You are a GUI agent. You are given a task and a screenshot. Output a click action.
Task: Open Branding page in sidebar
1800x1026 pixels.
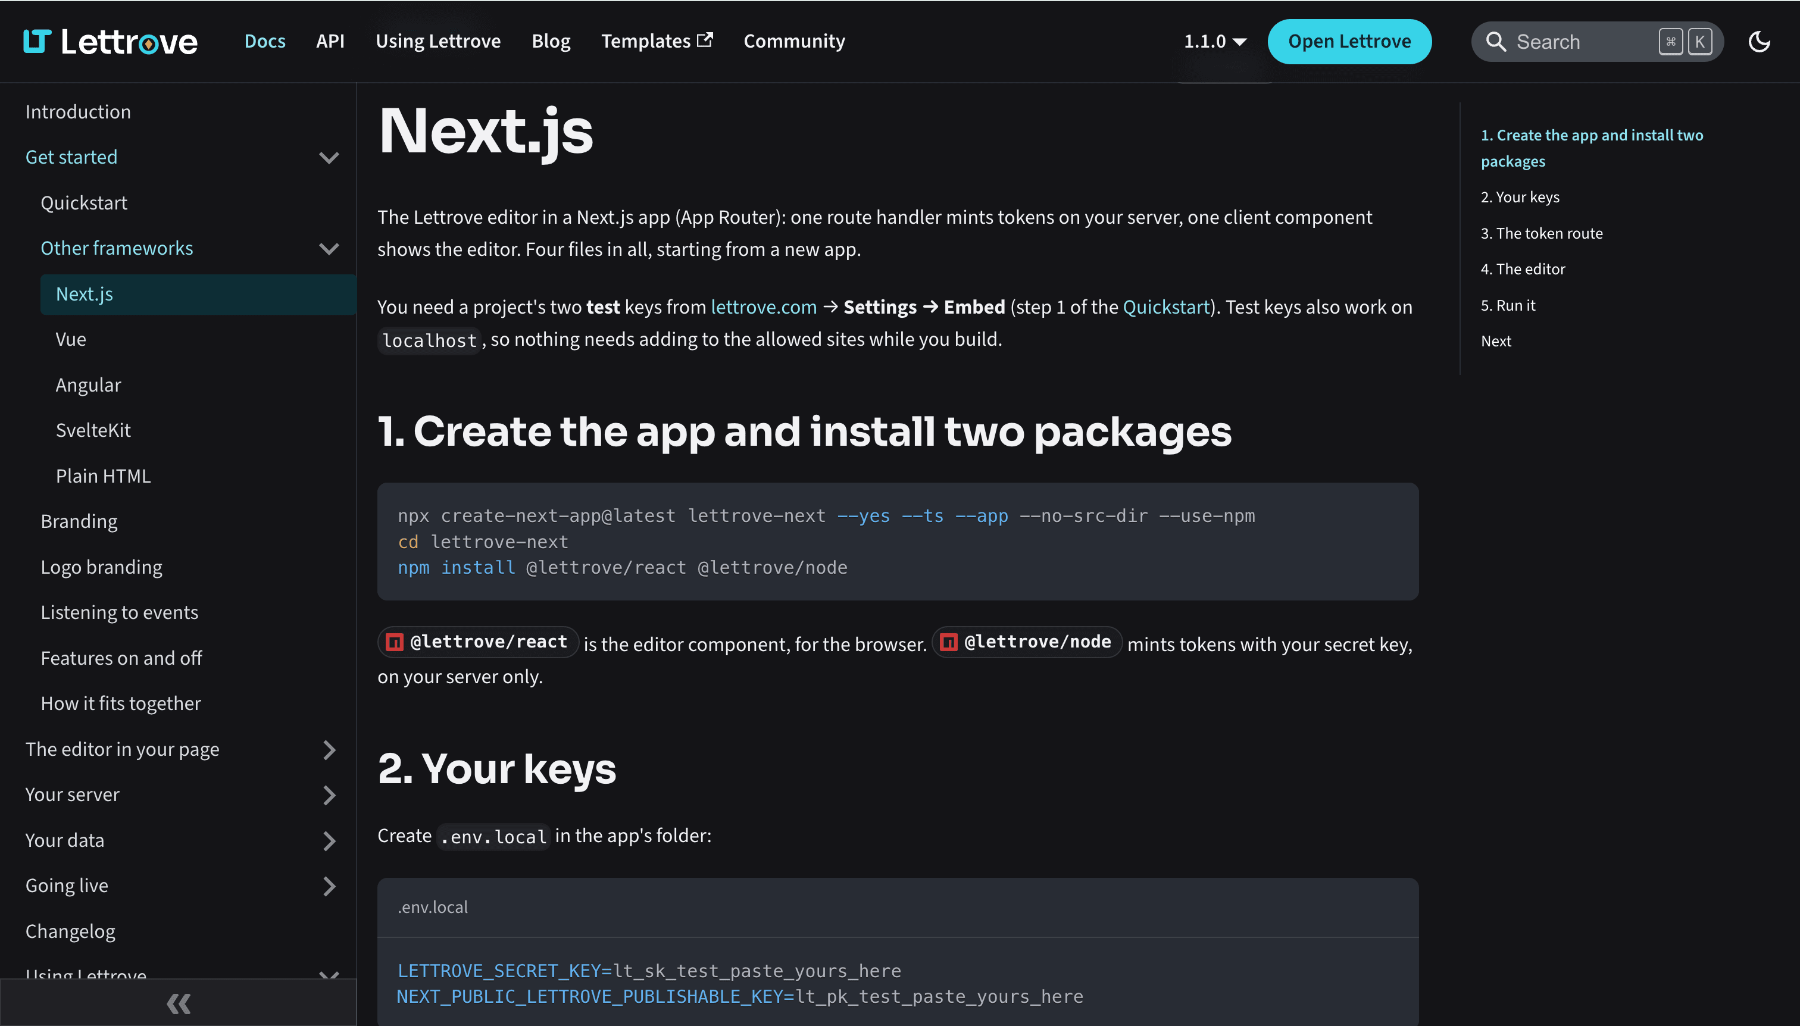(x=79, y=521)
